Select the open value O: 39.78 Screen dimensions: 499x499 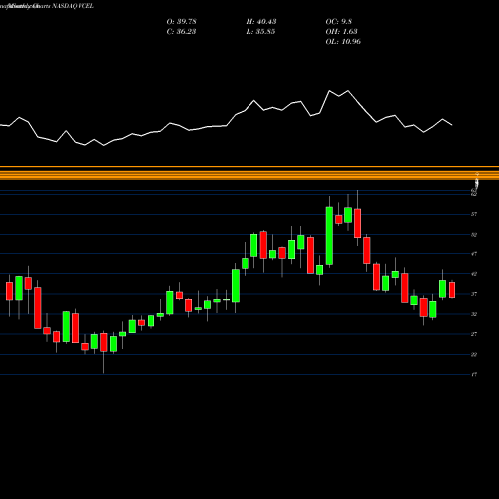(x=181, y=22)
